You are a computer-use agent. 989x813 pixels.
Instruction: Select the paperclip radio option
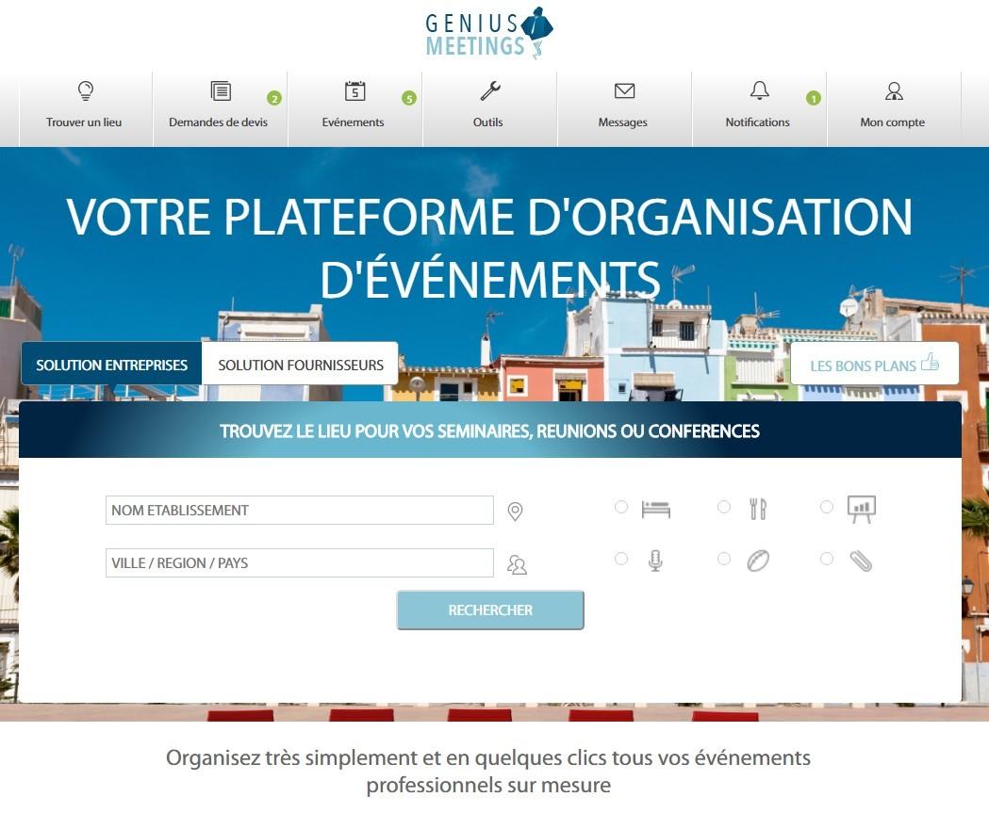(827, 559)
